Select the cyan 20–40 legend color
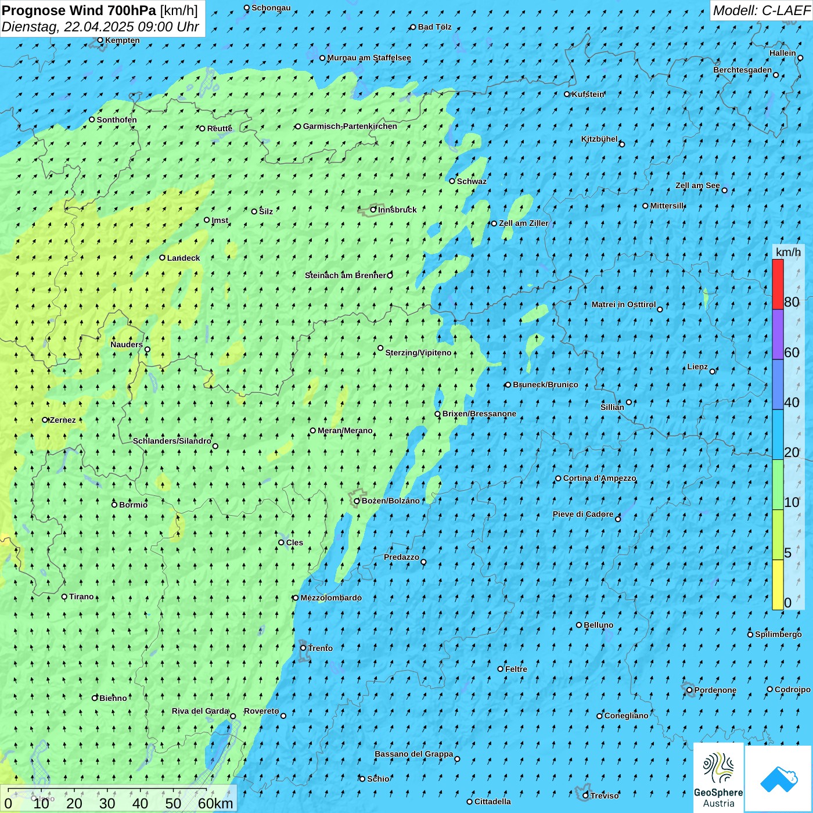813x813 pixels. pyautogui.click(x=778, y=435)
